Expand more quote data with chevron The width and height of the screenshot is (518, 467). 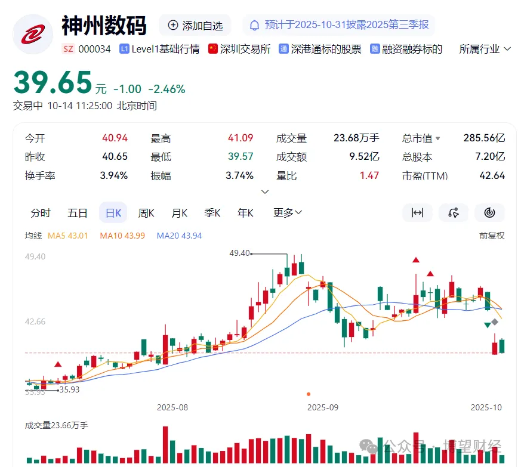click(x=265, y=191)
